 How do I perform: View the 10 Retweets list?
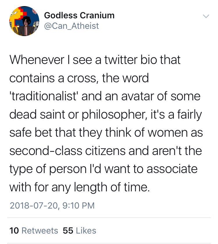click(34, 230)
